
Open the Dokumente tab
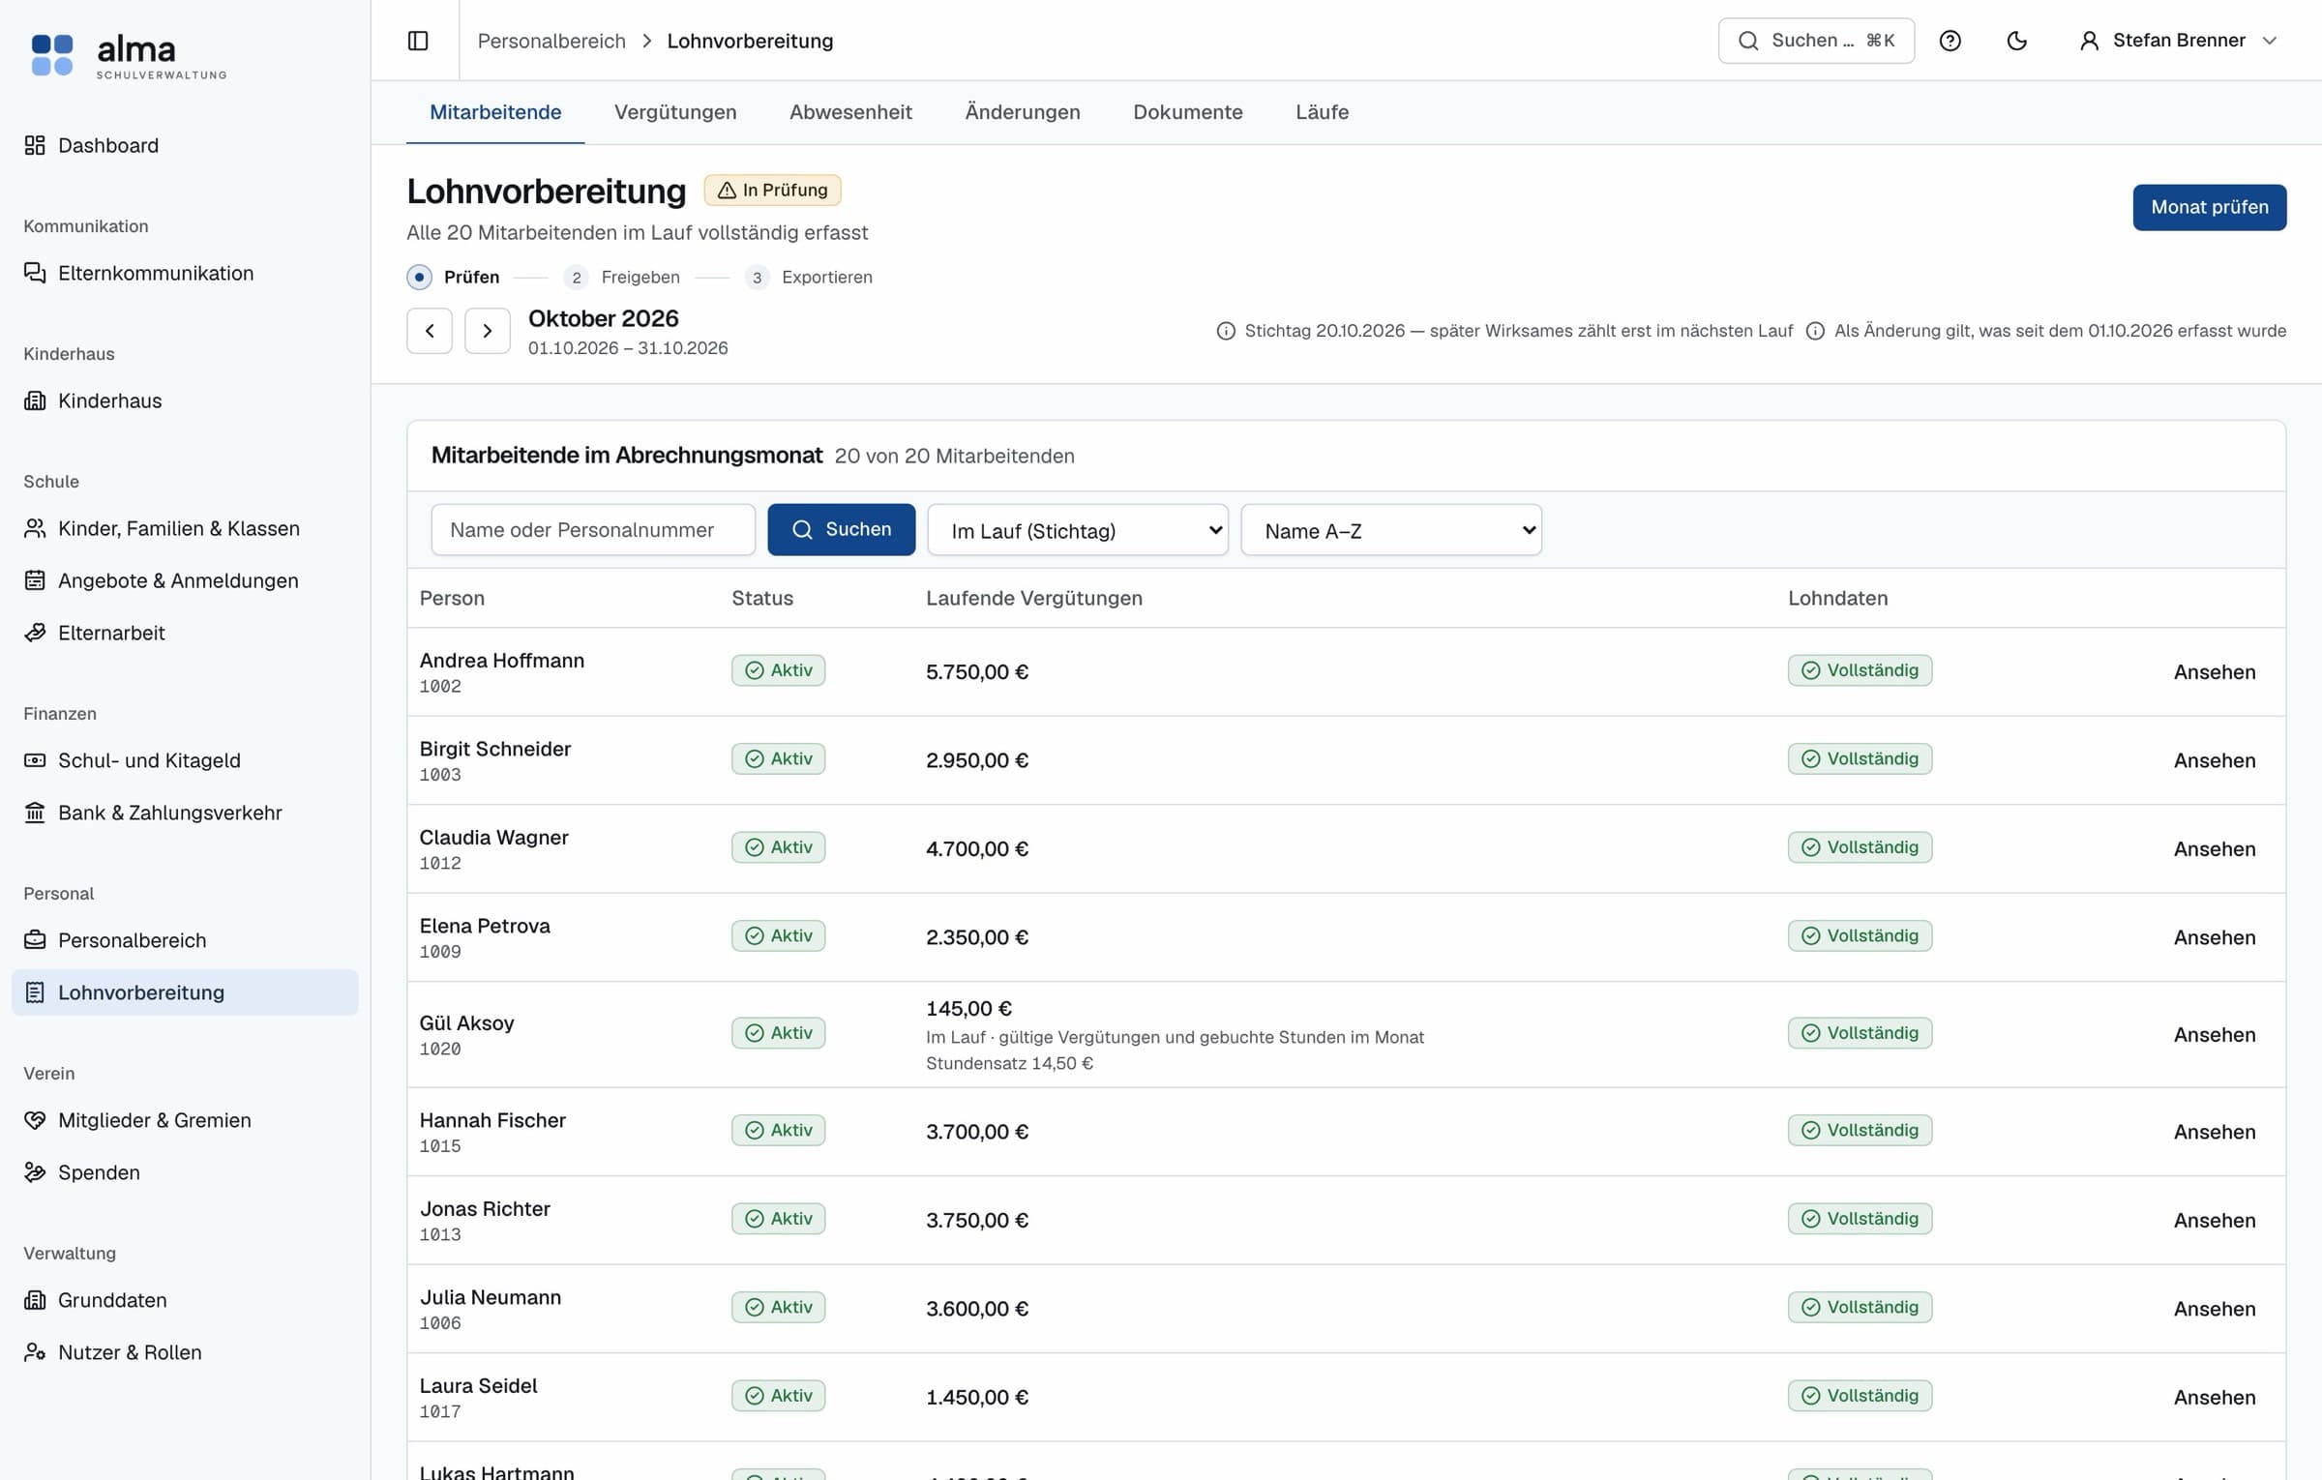pos(1188,112)
